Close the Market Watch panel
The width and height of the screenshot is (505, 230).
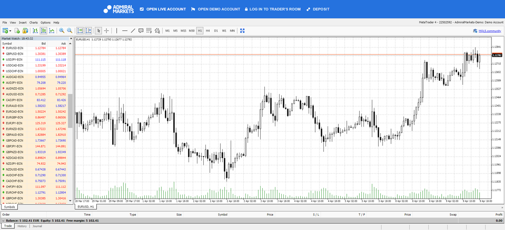click(72, 38)
